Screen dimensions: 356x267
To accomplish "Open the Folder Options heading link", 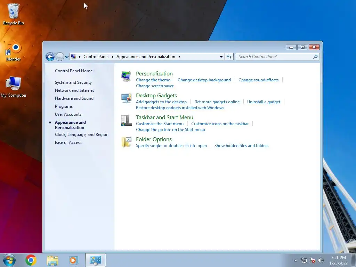I will click(x=154, y=139).
